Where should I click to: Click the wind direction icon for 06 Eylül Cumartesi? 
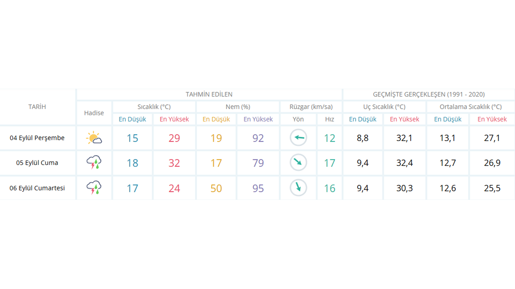(x=299, y=188)
